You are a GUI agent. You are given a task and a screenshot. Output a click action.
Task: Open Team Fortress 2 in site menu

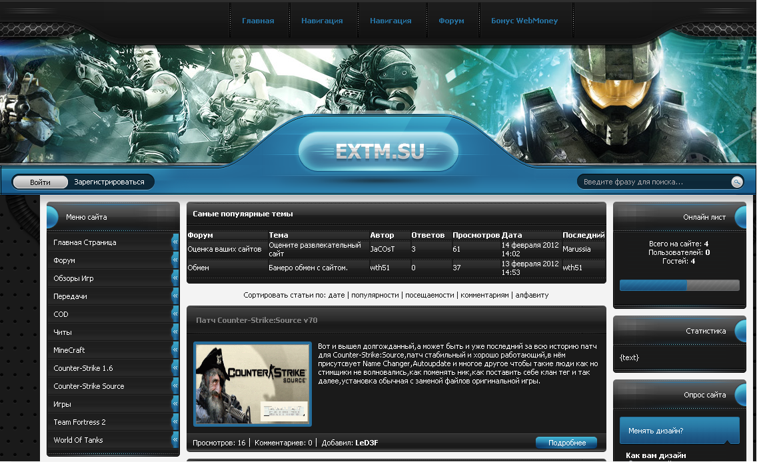80,422
